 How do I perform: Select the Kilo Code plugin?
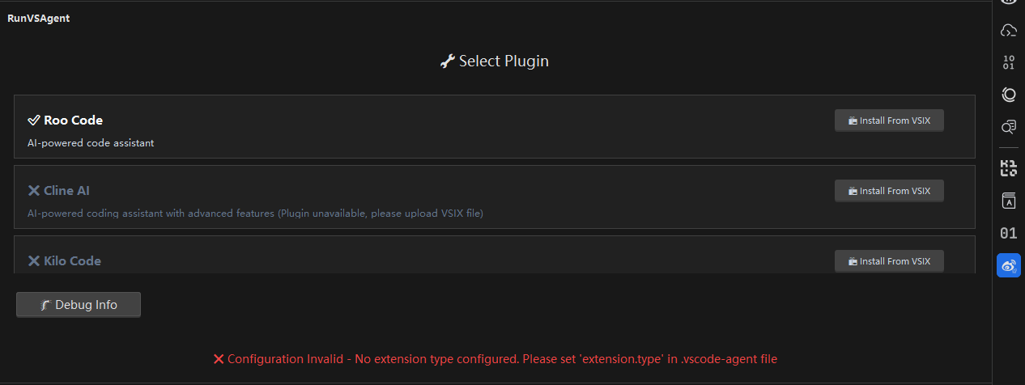click(494, 254)
